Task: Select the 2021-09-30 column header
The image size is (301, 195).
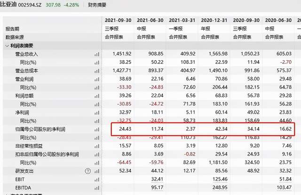Action: tap(118, 20)
